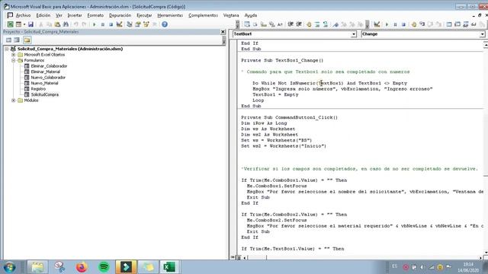Open the Insertar menu

pos(75,15)
